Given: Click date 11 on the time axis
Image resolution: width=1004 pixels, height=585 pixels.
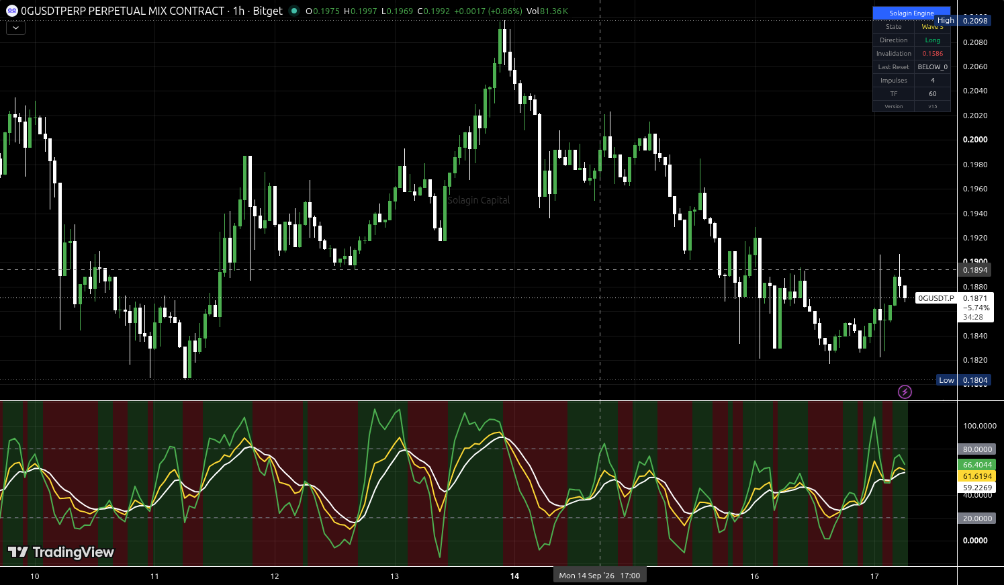Looking at the screenshot, I should tap(154, 576).
